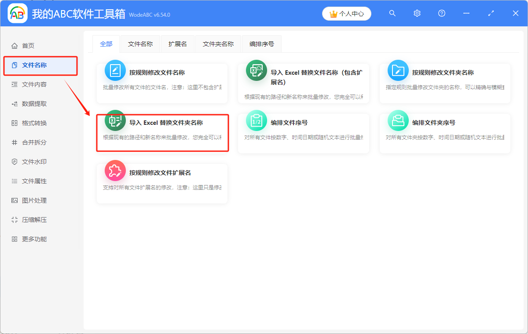Image resolution: width=528 pixels, height=334 pixels.
Task: Open the search magnifier in the title bar
Action: 392,13
